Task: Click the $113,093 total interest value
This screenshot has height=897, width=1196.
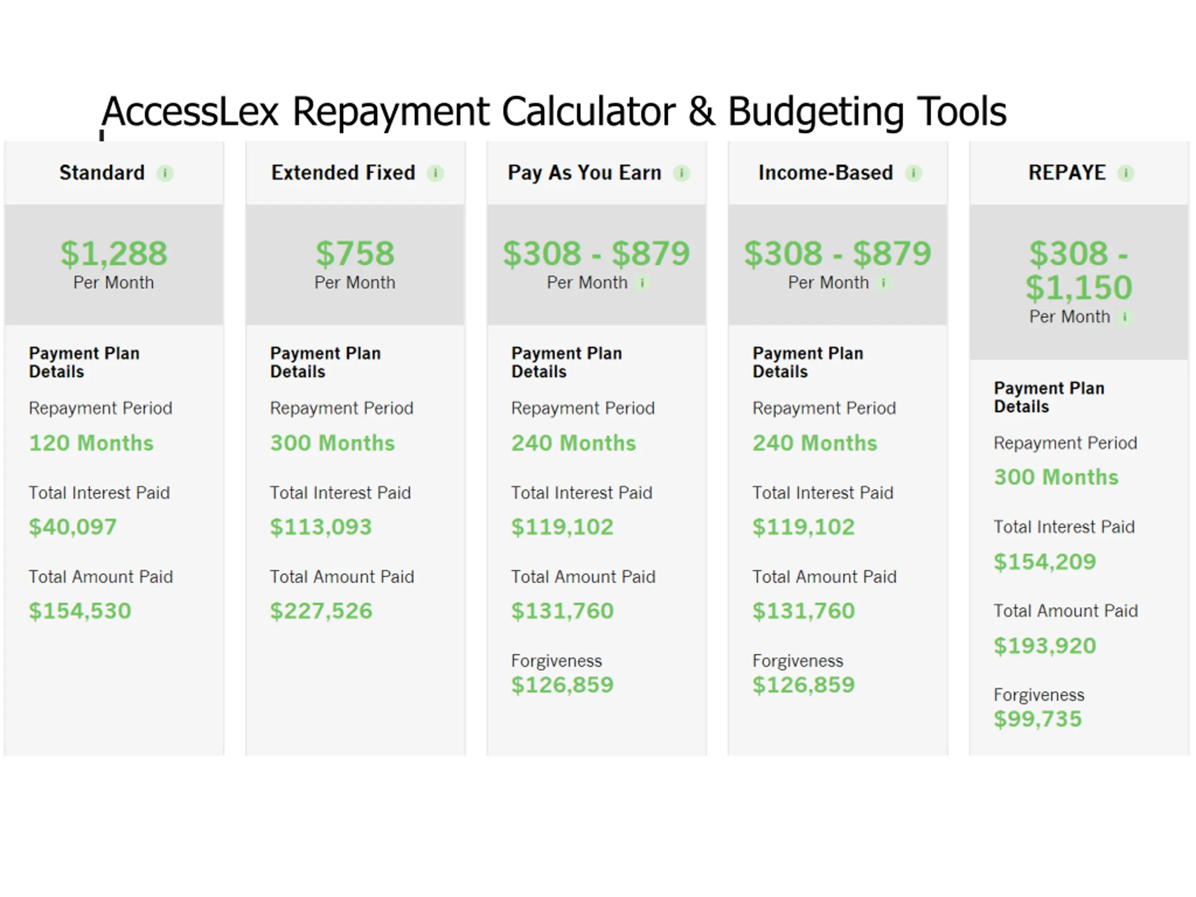Action: click(320, 527)
